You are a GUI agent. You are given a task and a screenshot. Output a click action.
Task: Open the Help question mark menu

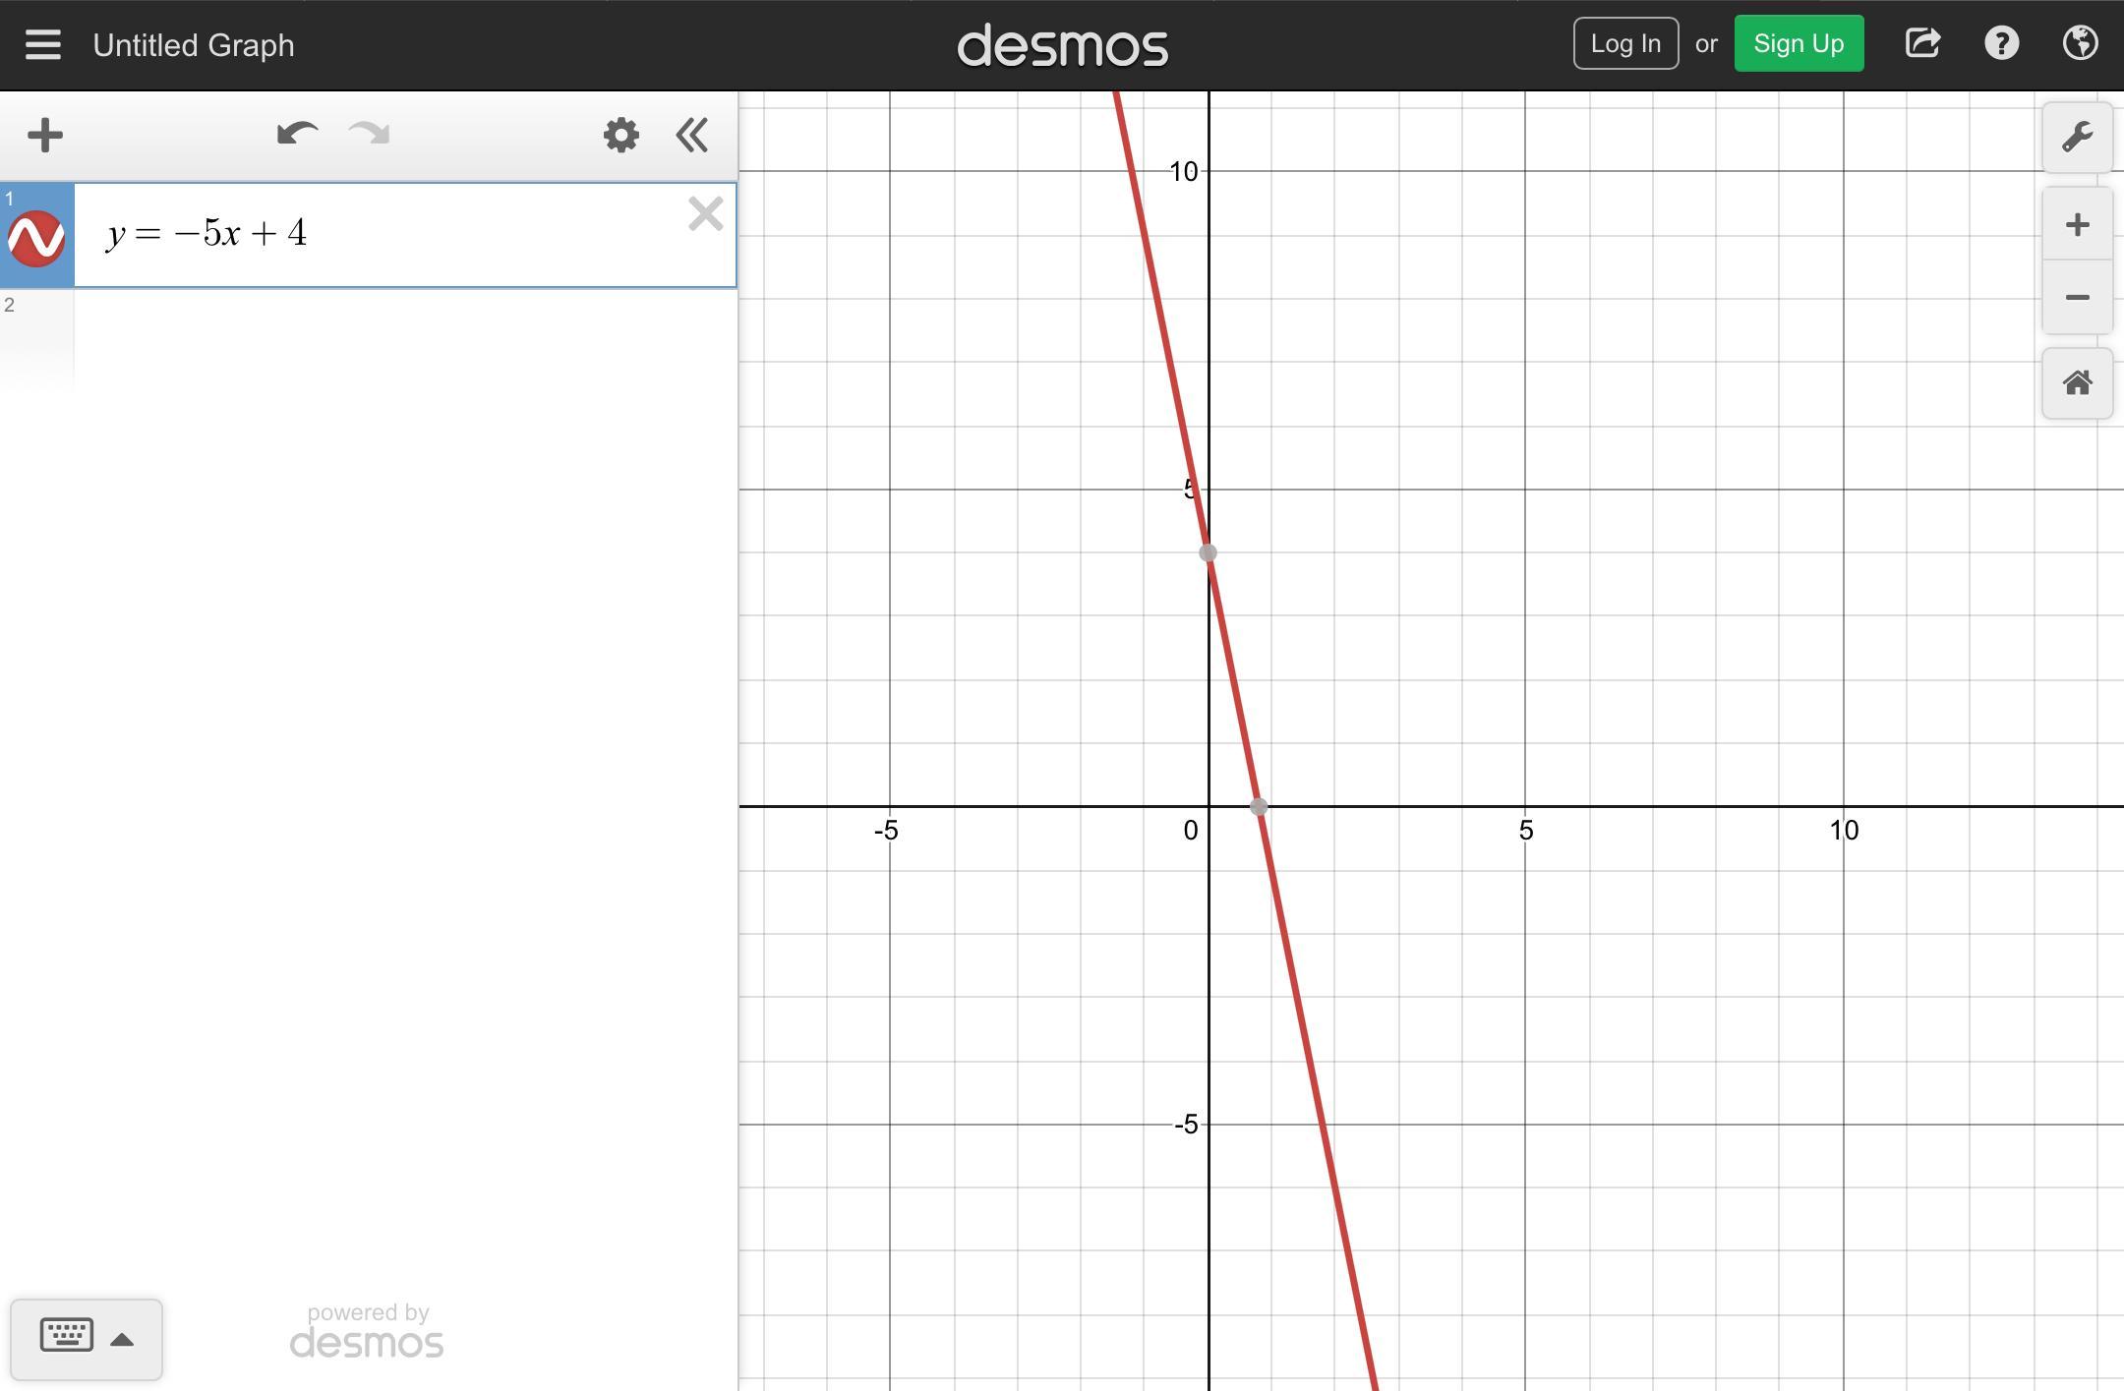pos(2001,44)
